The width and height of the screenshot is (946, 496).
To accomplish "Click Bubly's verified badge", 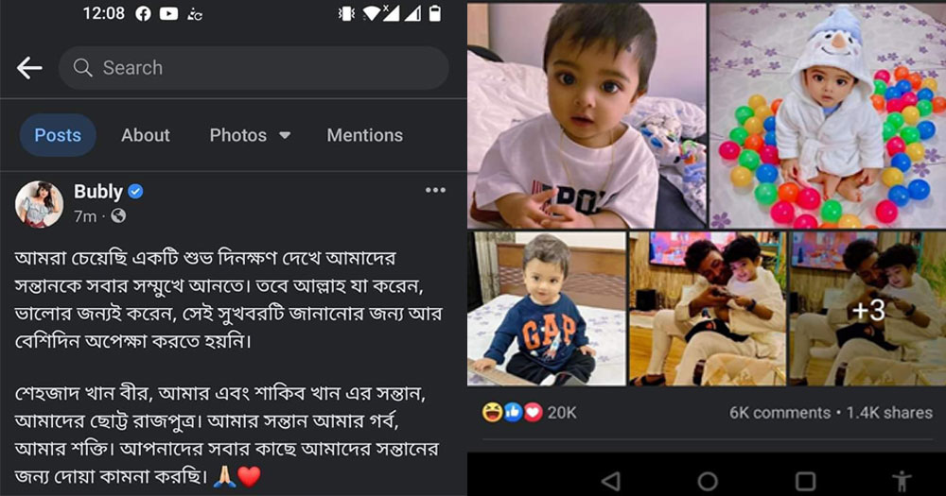I will (x=135, y=192).
